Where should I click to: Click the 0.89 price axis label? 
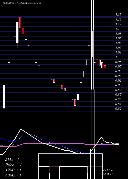coord(118,90)
